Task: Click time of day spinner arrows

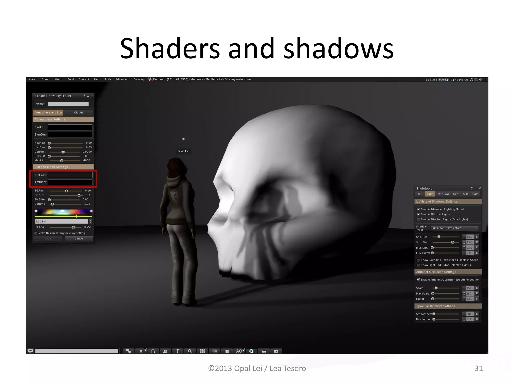Action: pyautogui.click(x=90, y=221)
